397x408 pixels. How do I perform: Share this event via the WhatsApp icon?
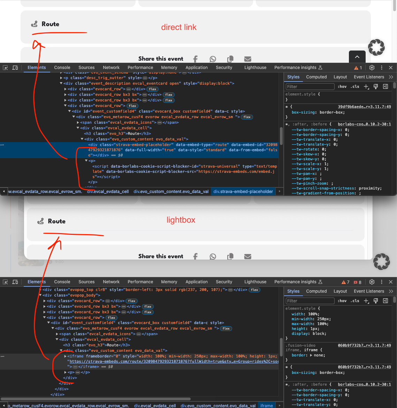[x=213, y=59]
